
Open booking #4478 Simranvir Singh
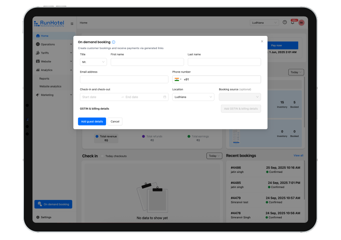click(265, 215)
